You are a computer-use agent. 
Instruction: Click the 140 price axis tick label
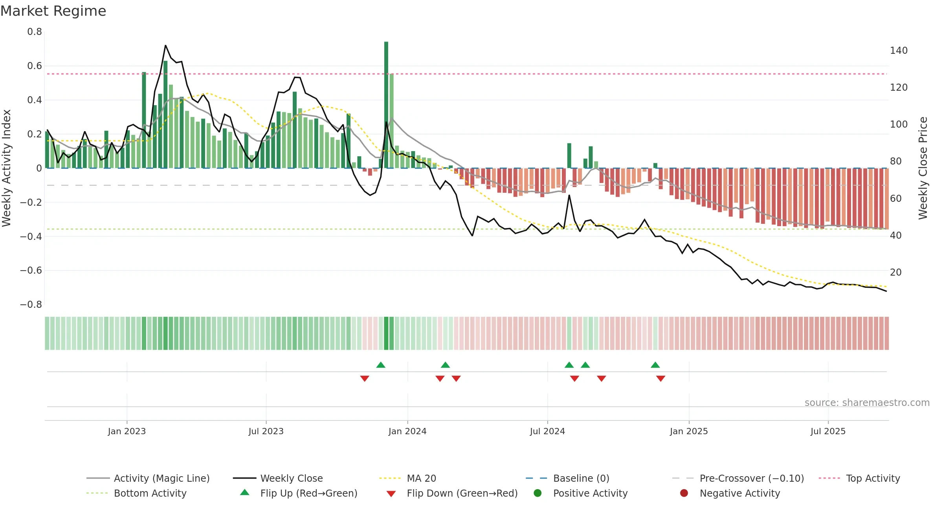click(899, 51)
